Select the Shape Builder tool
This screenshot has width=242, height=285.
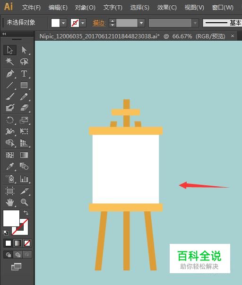pyautogui.click(x=10, y=143)
